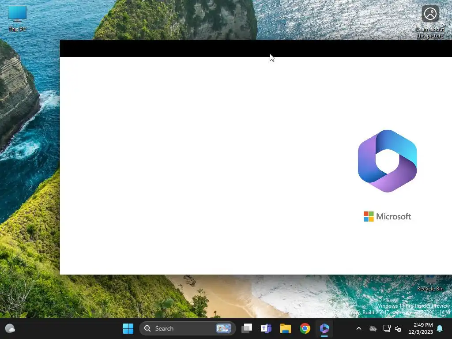The image size is (452, 339).
Task: Open the Windows Start menu
Action: click(128, 328)
